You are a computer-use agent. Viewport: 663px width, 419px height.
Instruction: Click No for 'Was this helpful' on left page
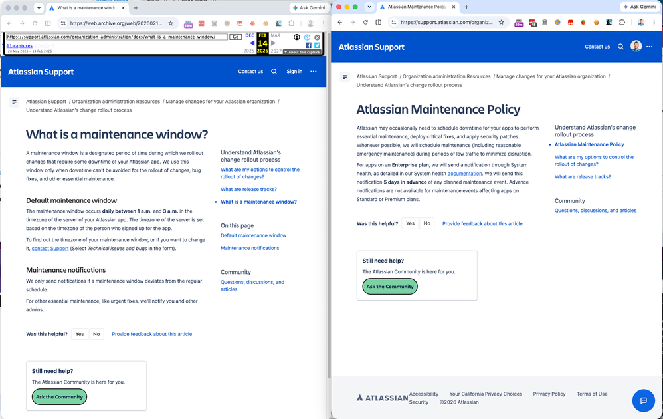point(96,334)
